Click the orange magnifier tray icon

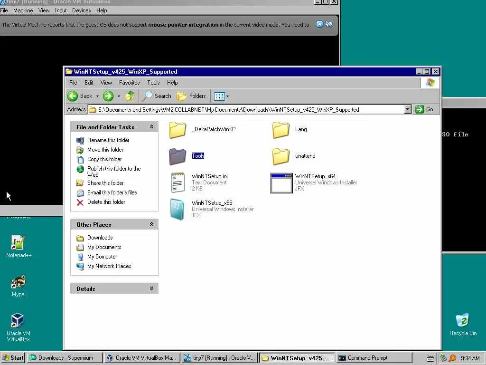pyautogui.click(x=452, y=358)
